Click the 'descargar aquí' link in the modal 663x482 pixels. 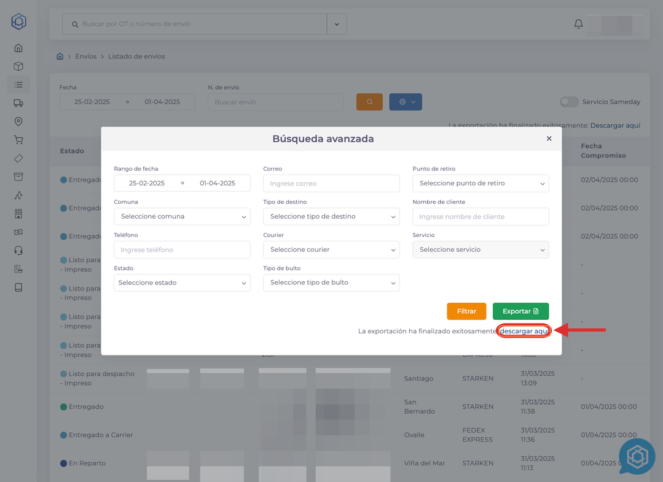[524, 331]
